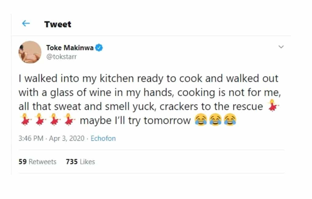This screenshot has width=312, height=199.
Task: View the 59 Retweets list
Action: 38,162
